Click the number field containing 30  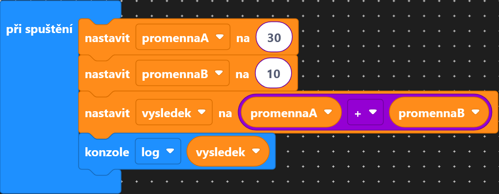point(274,37)
